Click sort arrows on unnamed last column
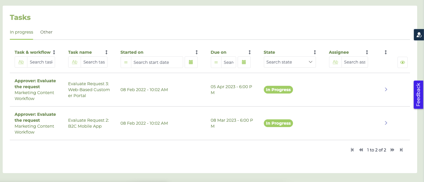424x182 pixels. coord(386,52)
